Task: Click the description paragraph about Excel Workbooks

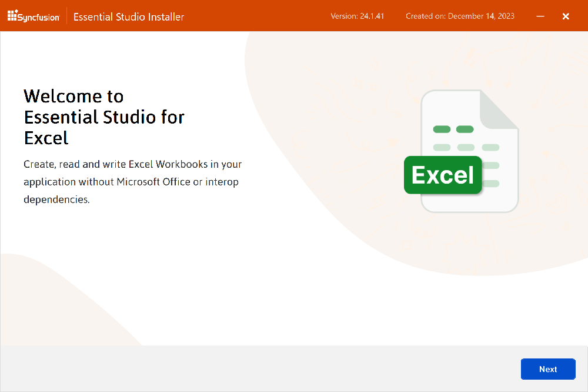Action: coord(132,182)
